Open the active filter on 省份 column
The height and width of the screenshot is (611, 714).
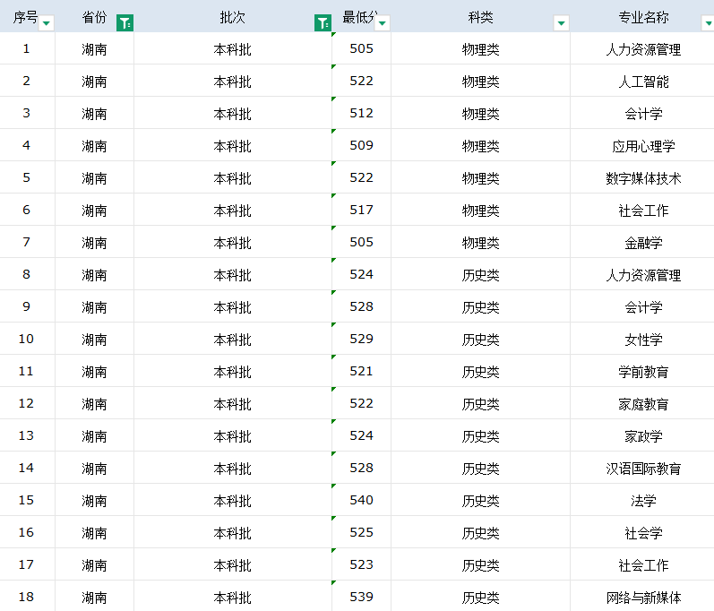pyautogui.click(x=125, y=22)
